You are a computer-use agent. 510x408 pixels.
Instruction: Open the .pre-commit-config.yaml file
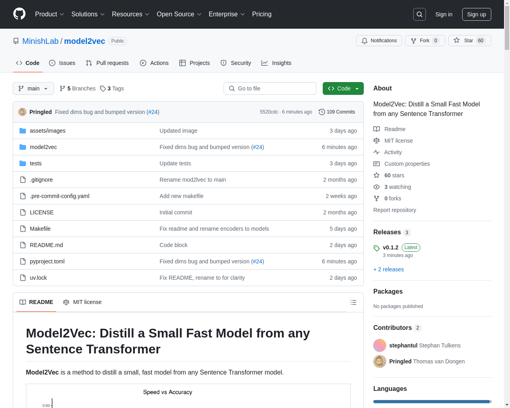click(59, 196)
